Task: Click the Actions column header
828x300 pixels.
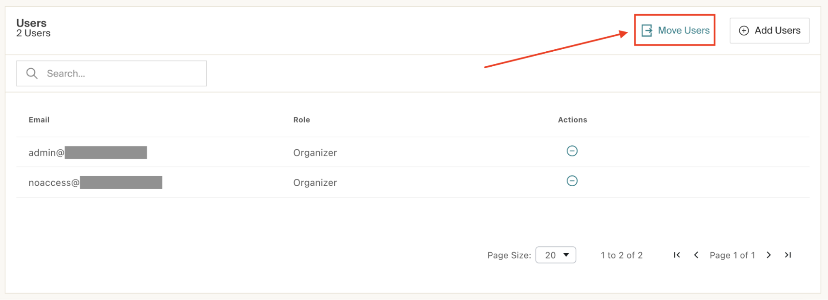Action: pos(572,120)
